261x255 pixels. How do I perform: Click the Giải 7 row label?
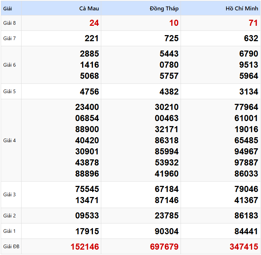point(9,38)
